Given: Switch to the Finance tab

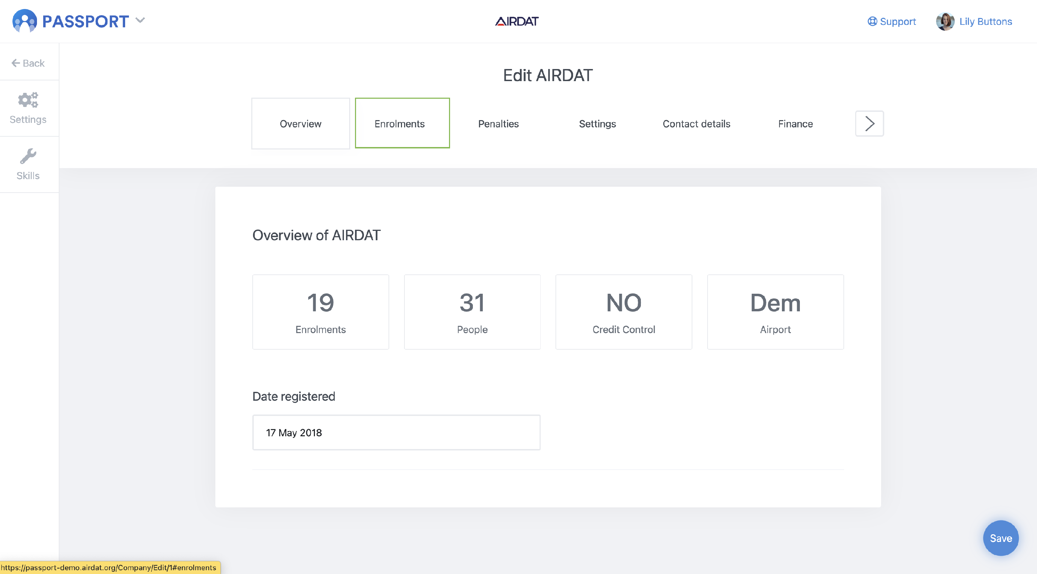Looking at the screenshot, I should pyautogui.click(x=795, y=124).
